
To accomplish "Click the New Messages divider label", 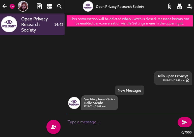I will [129, 90].
